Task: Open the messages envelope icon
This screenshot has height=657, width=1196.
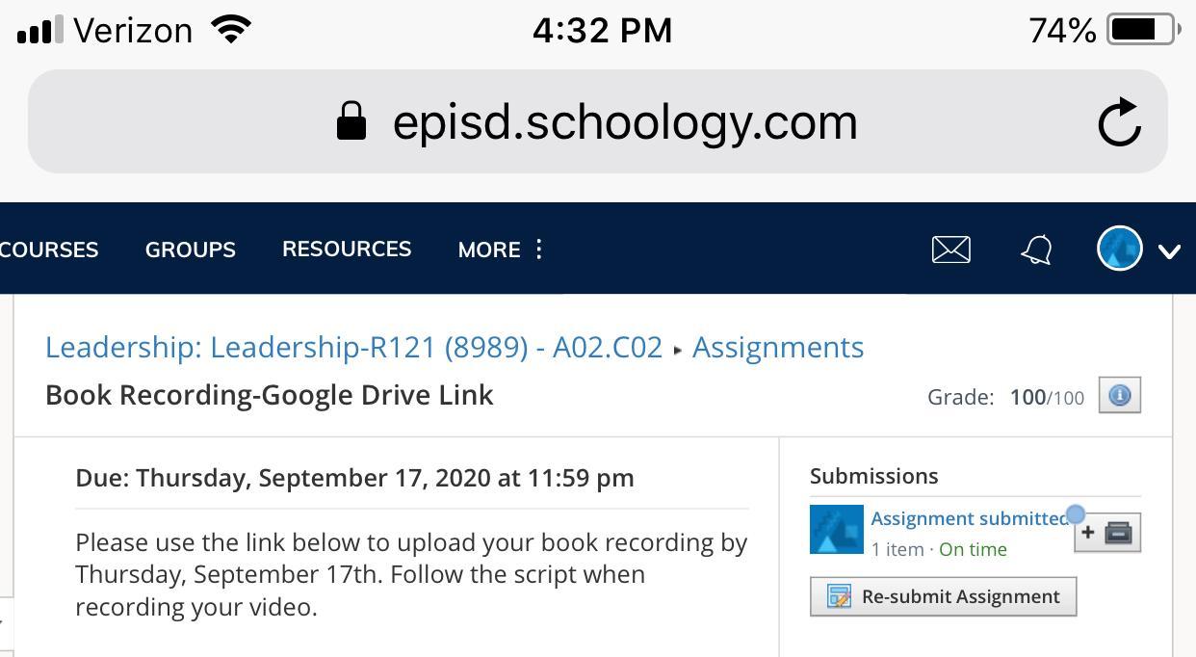Action: (950, 250)
